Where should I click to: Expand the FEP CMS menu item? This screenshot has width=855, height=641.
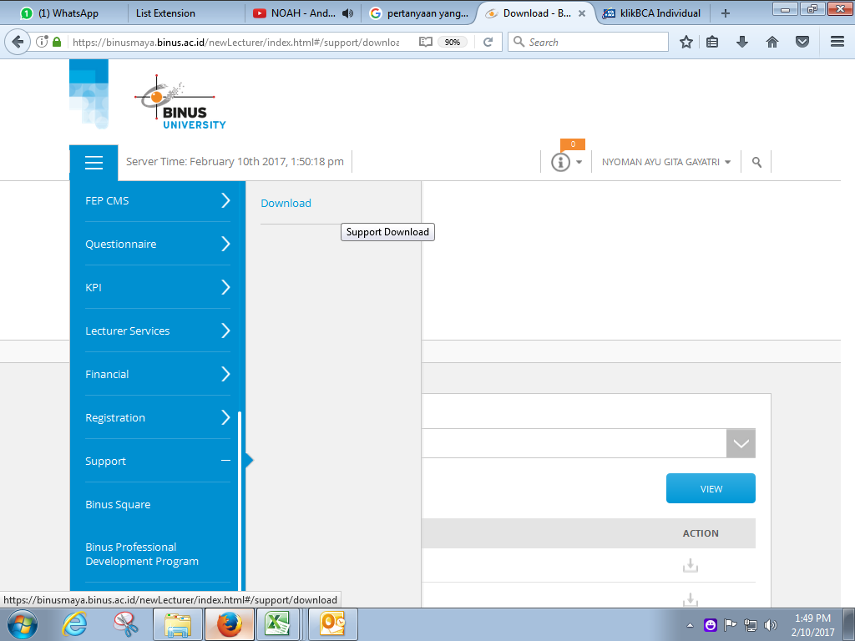[225, 200]
